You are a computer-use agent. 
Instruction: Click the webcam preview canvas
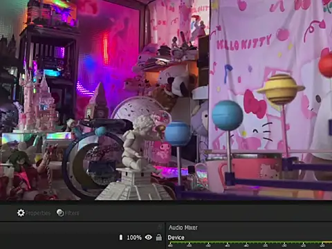[166, 100]
